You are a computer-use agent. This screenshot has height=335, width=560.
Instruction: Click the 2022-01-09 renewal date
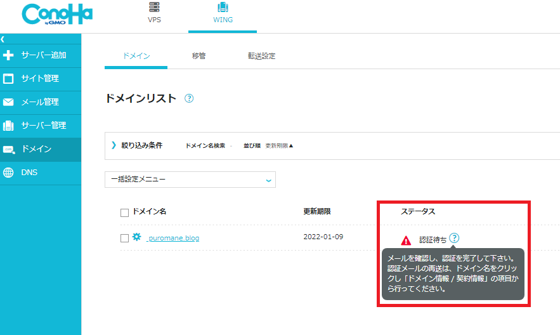click(x=323, y=237)
